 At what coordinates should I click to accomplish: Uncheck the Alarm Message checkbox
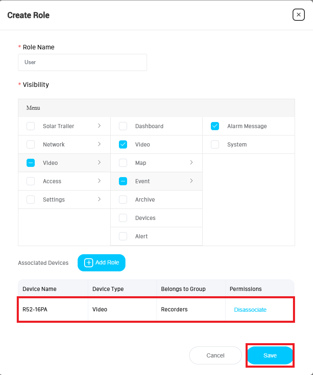215,126
